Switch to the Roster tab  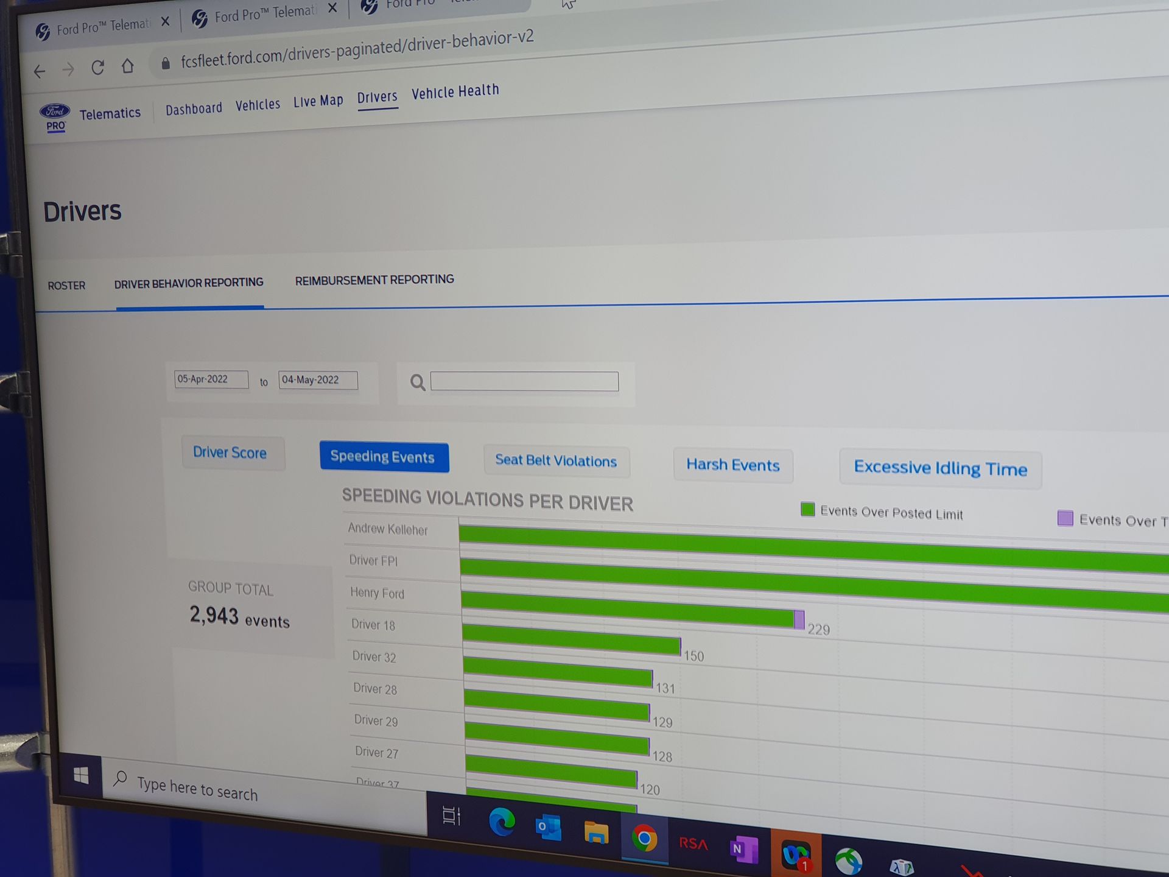click(x=66, y=286)
